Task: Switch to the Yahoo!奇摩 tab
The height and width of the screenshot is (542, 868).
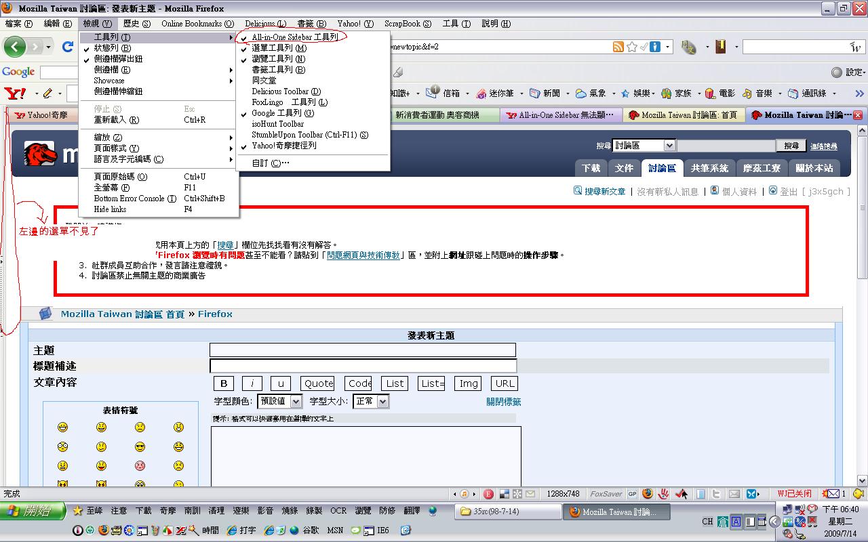Action: (x=42, y=115)
